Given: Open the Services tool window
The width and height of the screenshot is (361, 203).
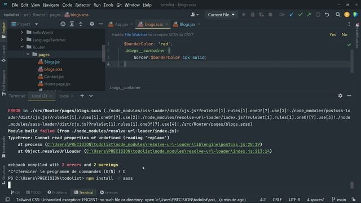Looking at the screenshot, I should click(109, 192).
